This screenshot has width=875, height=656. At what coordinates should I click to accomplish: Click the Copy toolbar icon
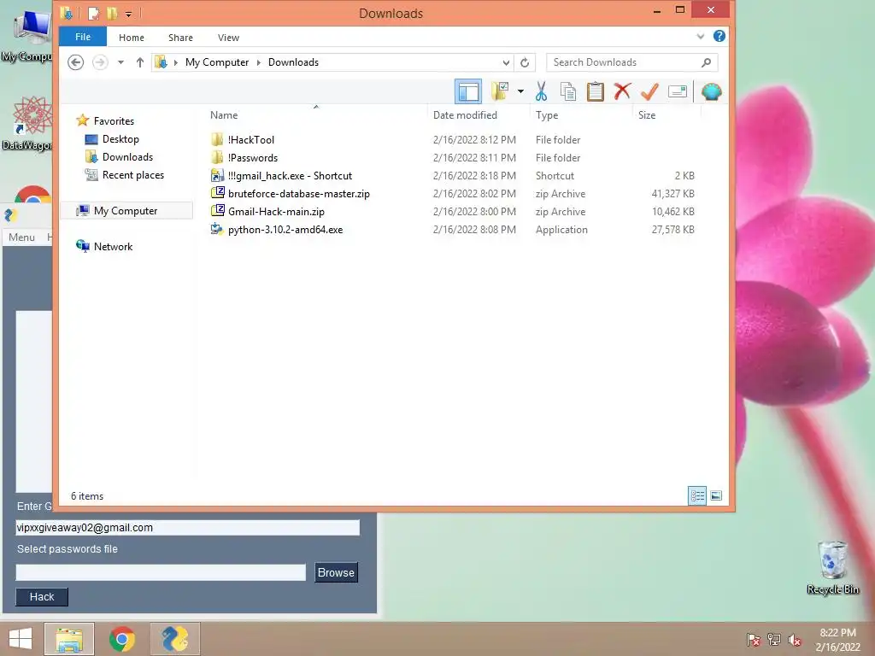coord(568,91)
